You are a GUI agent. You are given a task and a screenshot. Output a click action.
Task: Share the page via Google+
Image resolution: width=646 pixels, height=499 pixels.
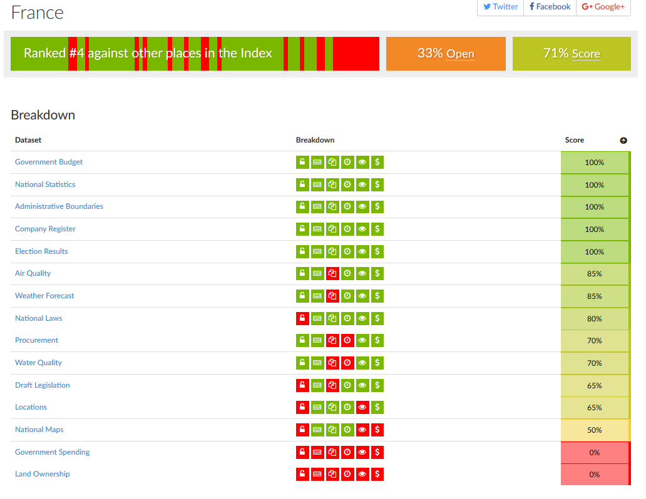(603, 7)
